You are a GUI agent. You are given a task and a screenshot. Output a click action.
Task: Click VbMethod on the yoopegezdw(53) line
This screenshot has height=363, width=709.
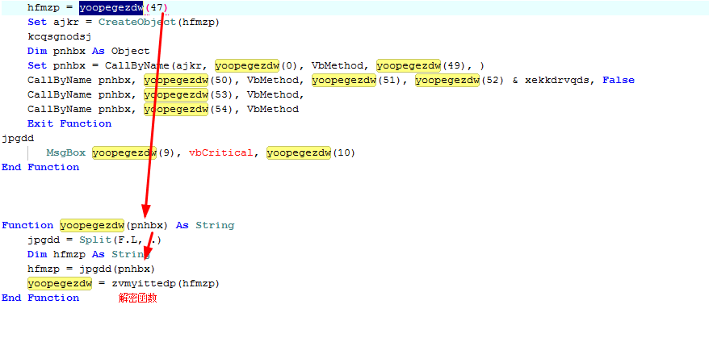point(273,95)
